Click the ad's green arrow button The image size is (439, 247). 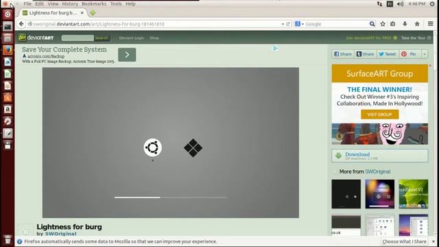point(127,55)
